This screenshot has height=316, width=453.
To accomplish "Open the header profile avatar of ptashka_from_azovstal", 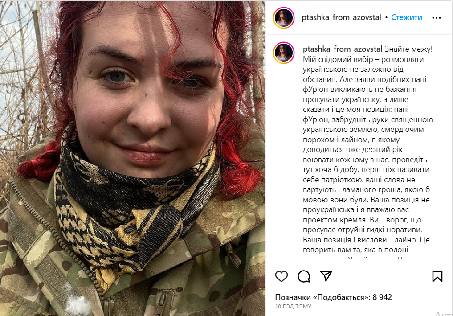I will (284, 18).
